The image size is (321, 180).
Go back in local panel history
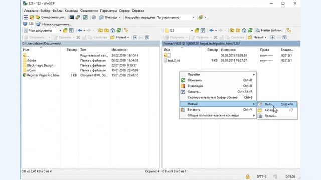80,31
